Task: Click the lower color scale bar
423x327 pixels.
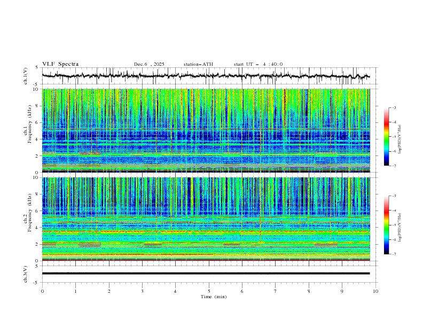Action: pyautogui.click(x=386, y=224)
